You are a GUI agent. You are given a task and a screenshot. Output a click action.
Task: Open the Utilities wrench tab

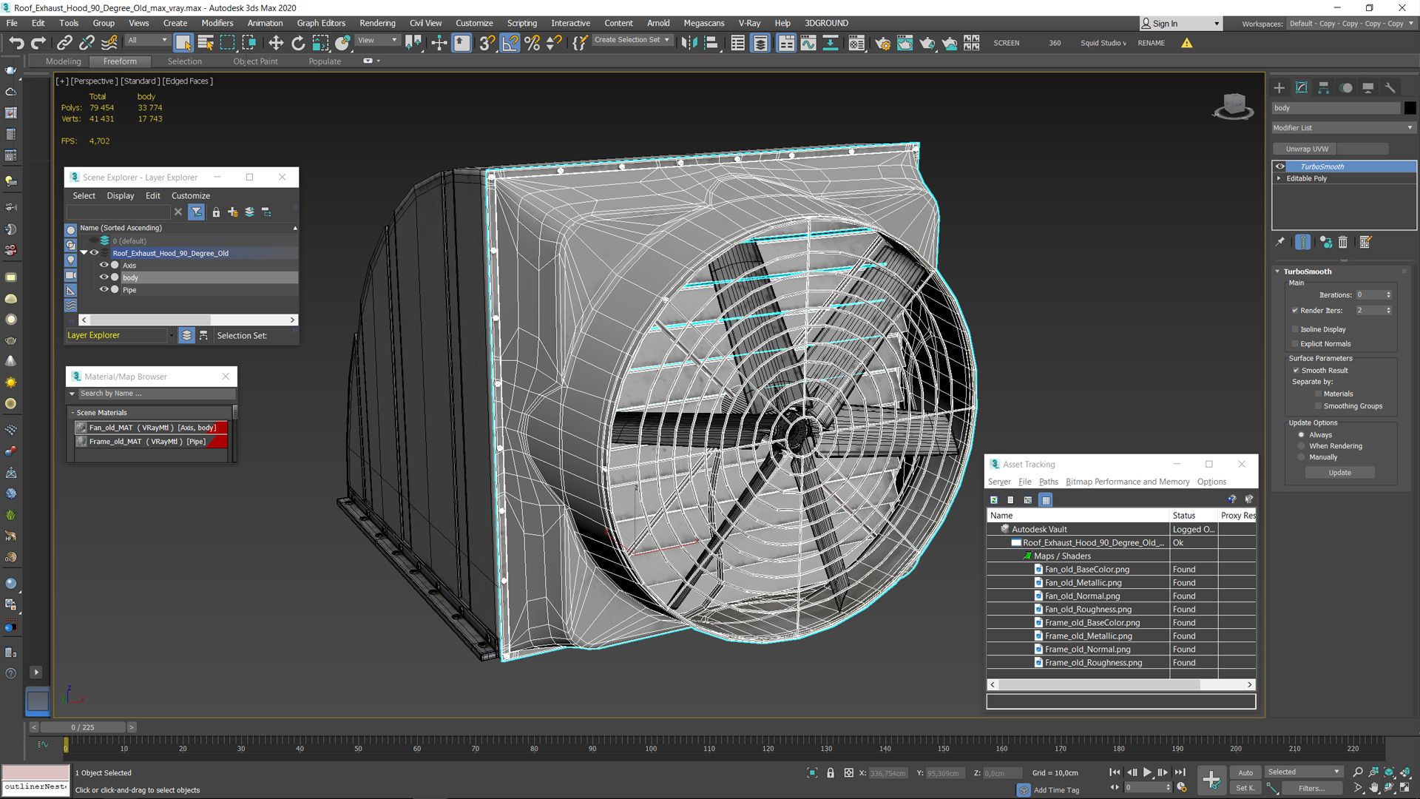(x=1390, y=87)
